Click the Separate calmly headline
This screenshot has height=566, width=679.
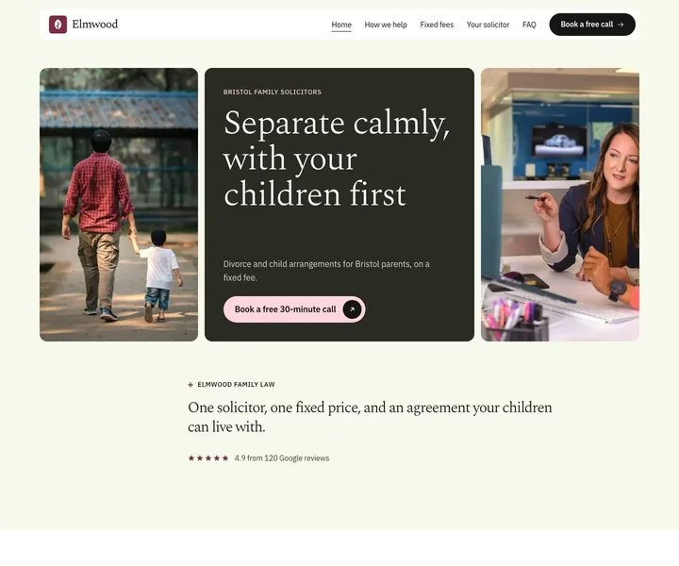pyautogui.click(x=337, y=158)
